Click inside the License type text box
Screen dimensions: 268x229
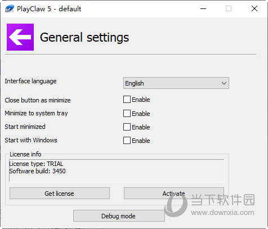pyautogui.click(x=117, y=170)
